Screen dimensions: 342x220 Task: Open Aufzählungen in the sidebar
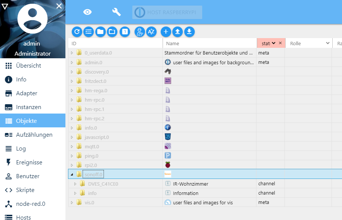33,135
